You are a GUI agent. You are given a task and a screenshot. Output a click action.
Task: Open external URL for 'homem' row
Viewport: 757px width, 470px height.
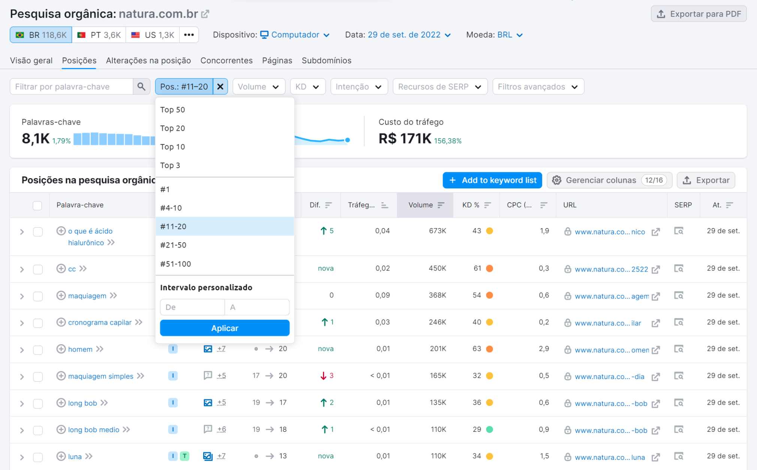[655, 350]
